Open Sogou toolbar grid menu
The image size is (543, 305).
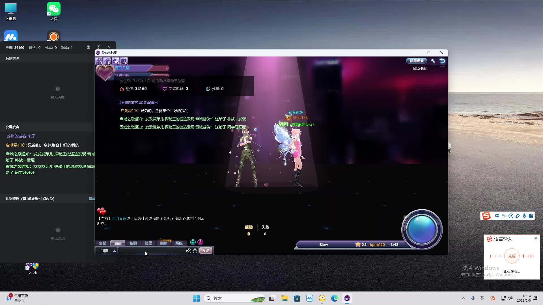(531, 216)
